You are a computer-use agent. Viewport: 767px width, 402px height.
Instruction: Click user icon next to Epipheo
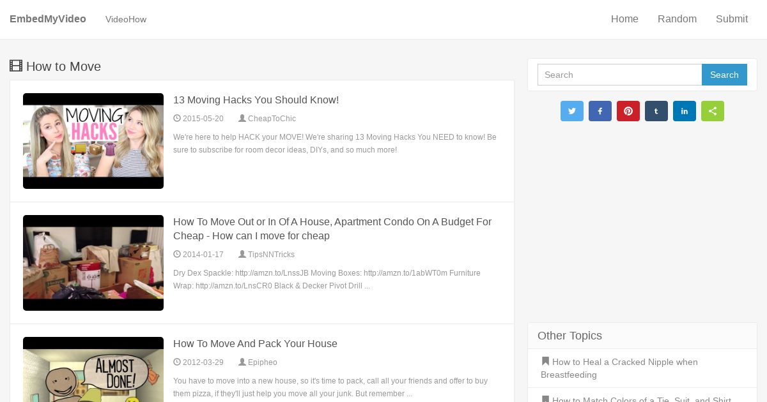pyautogui.click(x=242, y=362)
